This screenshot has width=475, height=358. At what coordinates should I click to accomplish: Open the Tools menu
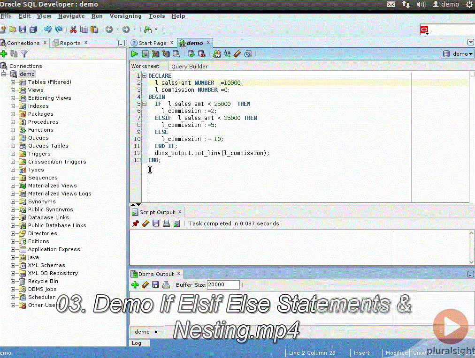point(157,16)
